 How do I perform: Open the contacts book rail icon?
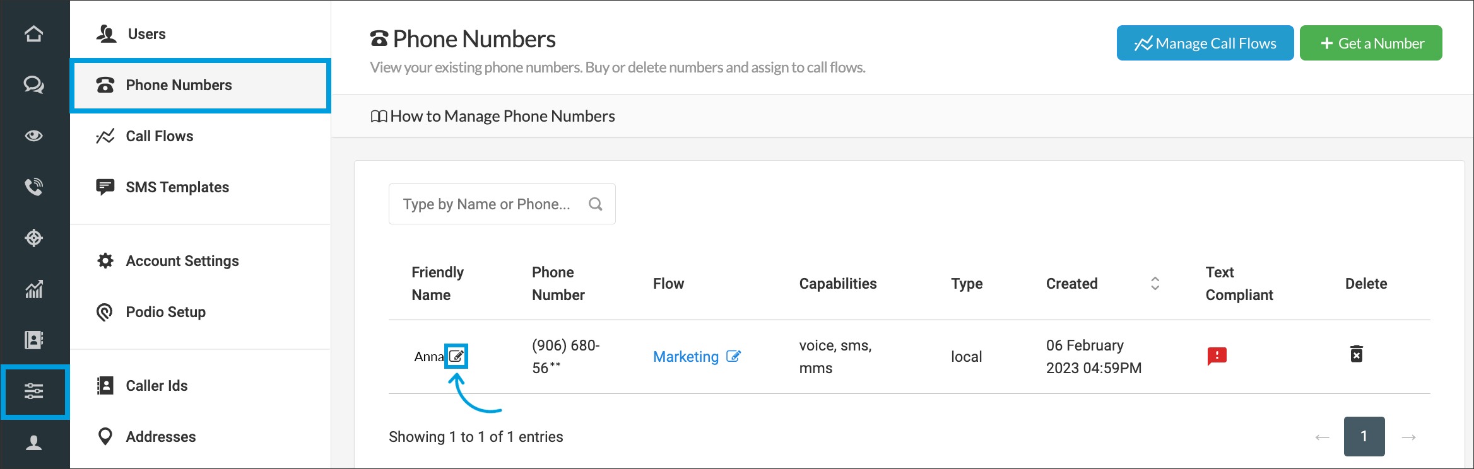(x=34, y=340)
